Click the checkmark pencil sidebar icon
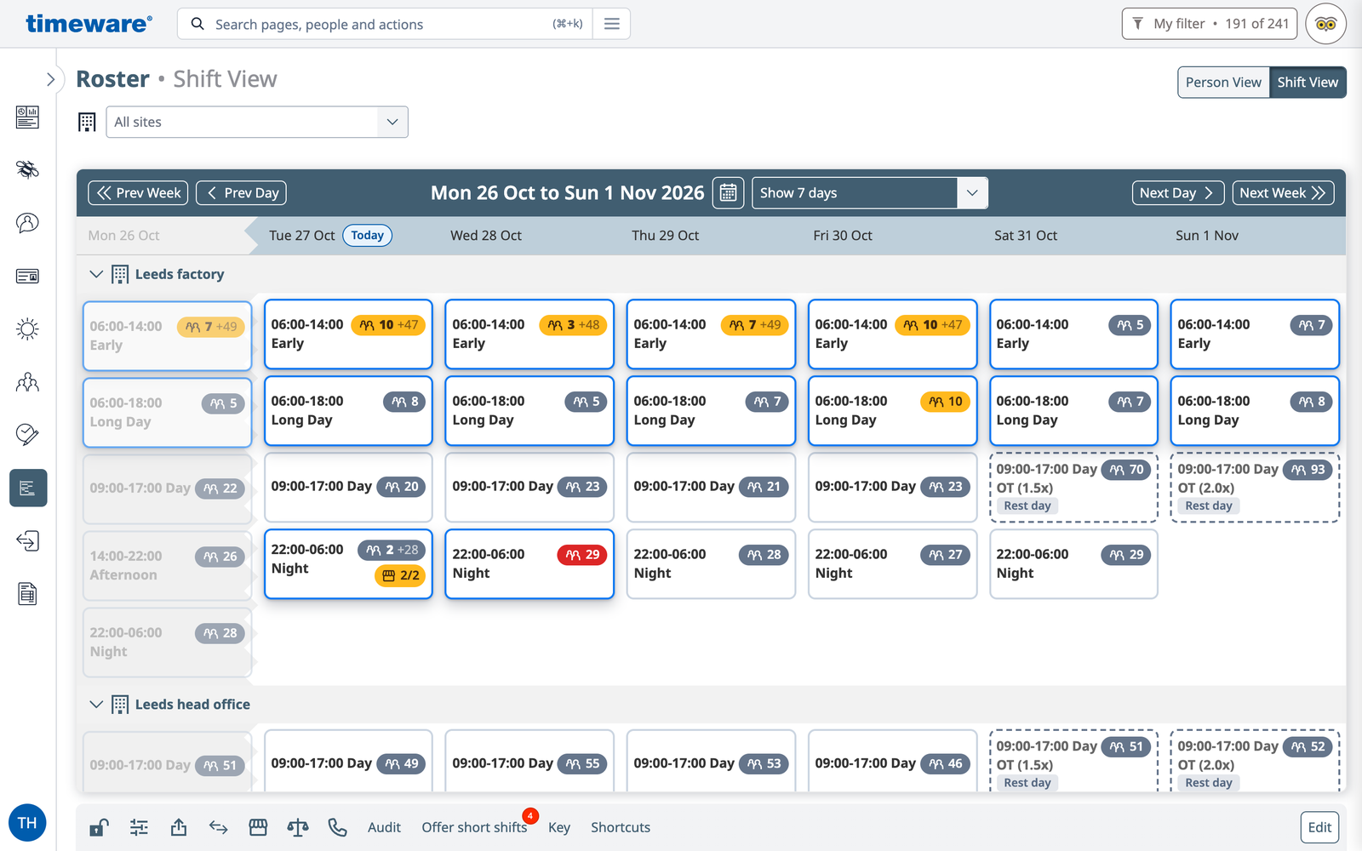 [x=27, y=435]
